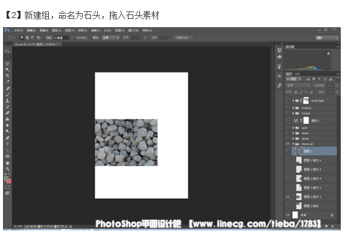Open the 图层(L) menu

(x=57, y=30)
